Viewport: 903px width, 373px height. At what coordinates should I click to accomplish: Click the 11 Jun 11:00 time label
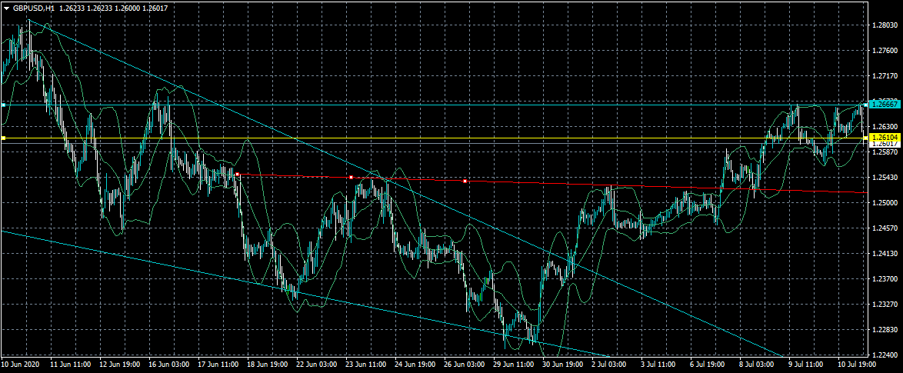pos(69,365)
